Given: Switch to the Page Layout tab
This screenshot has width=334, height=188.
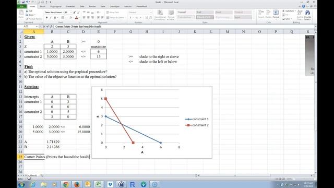Looking at the screenshot, I should [56, 7].
